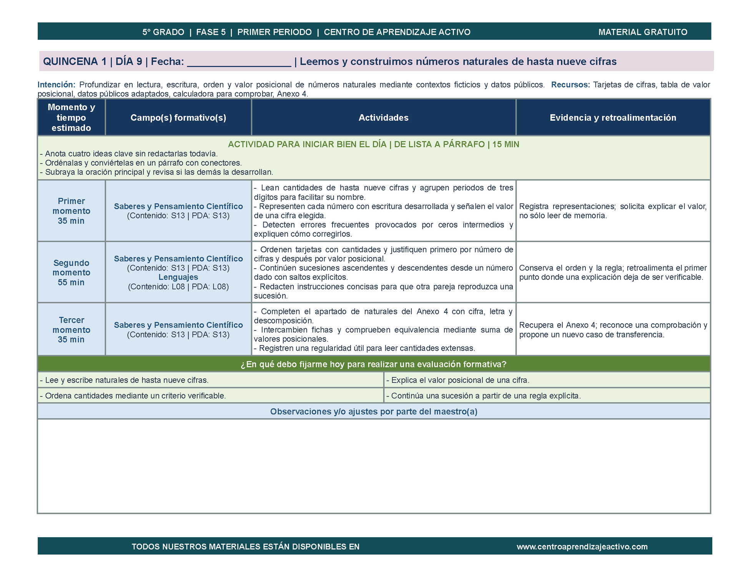
Task: Open the www.centroaprendizajeactivo.com link
Action: [x=582, y=546]
